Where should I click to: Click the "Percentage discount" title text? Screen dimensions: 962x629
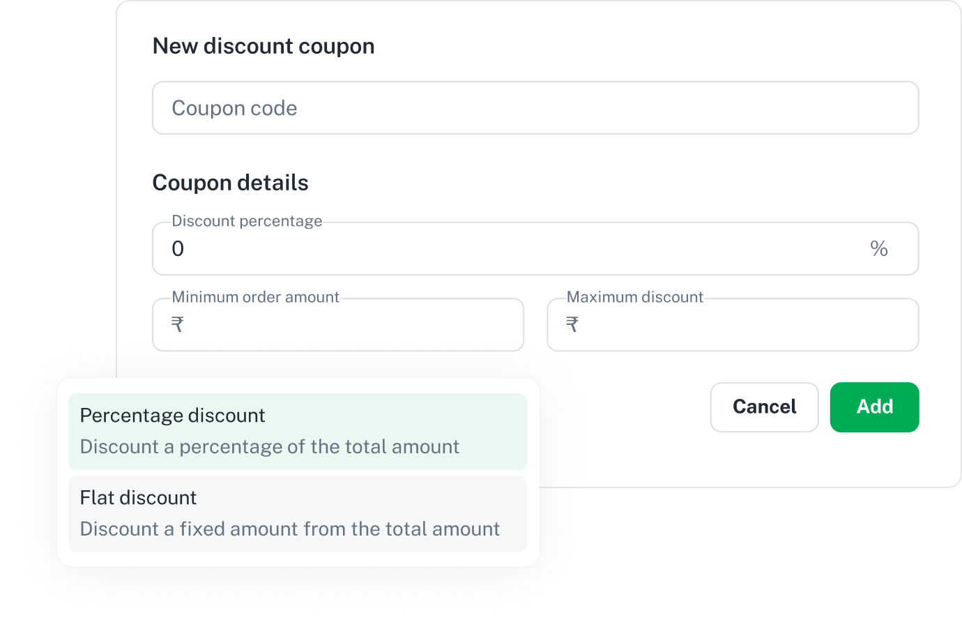[x=172, y=416]
